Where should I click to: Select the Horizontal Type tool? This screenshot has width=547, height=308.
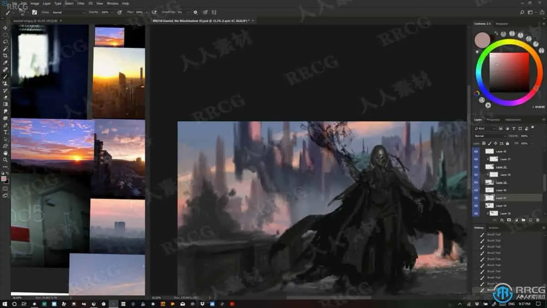(5, 132)
